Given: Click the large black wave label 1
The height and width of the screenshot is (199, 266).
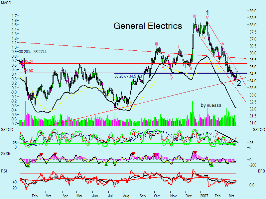Looking at the screenshot, I should pyautogui.click(x=207, y=13).
